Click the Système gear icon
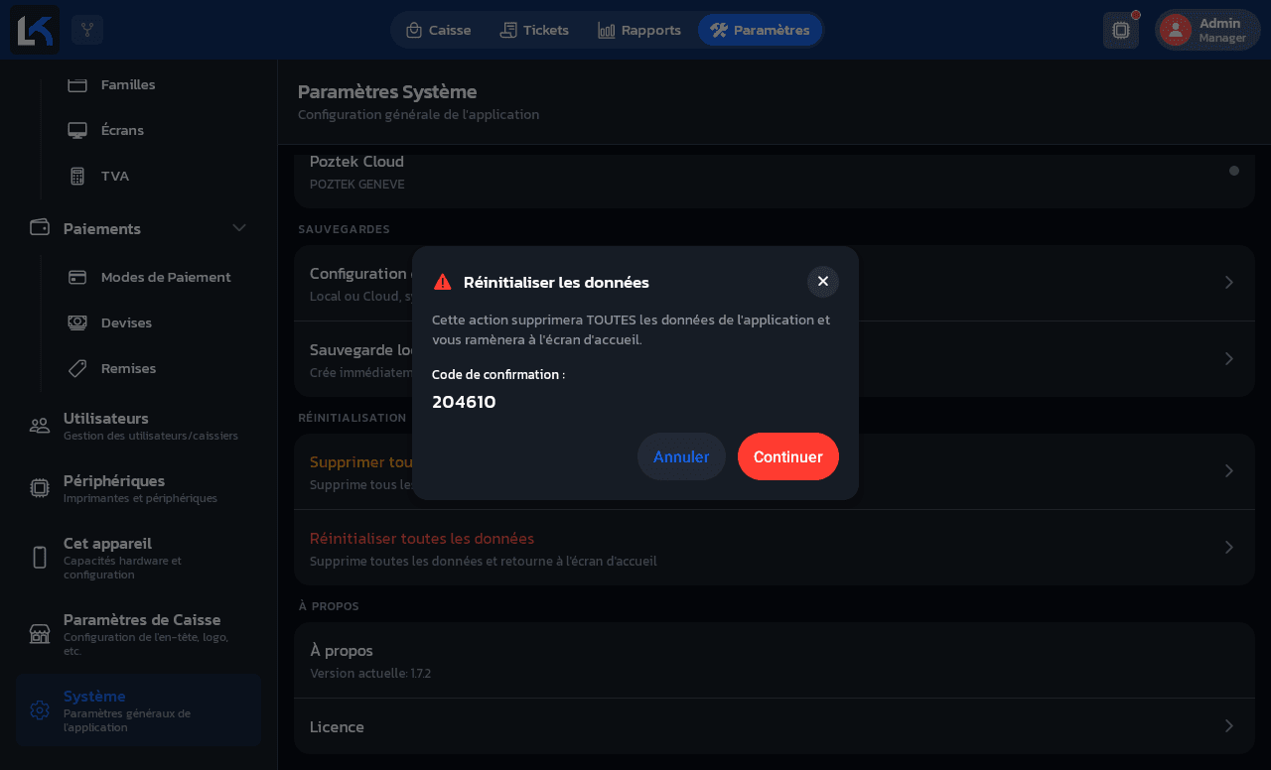The image size is (1271, 770). (40, 709)
